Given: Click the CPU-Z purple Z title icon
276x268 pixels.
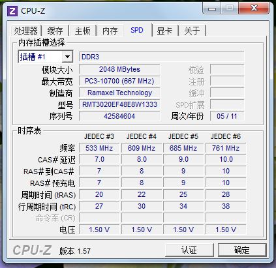Looking at the screenshot, I should tap(12, 11).
